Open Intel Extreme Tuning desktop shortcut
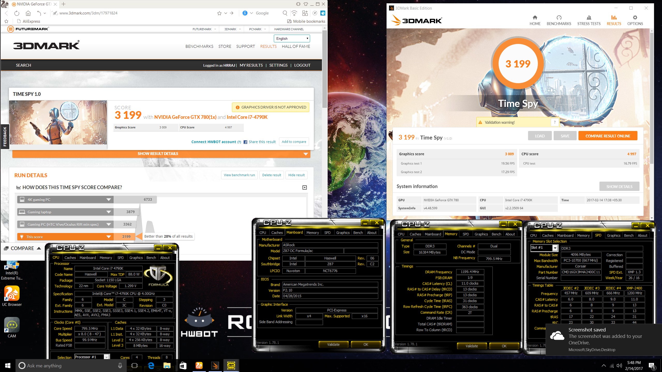 coord(12,270)
